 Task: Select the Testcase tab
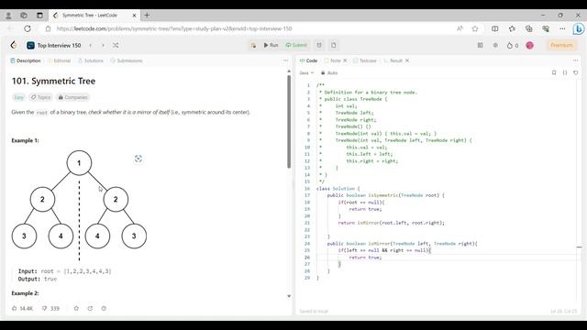[365, 60]
